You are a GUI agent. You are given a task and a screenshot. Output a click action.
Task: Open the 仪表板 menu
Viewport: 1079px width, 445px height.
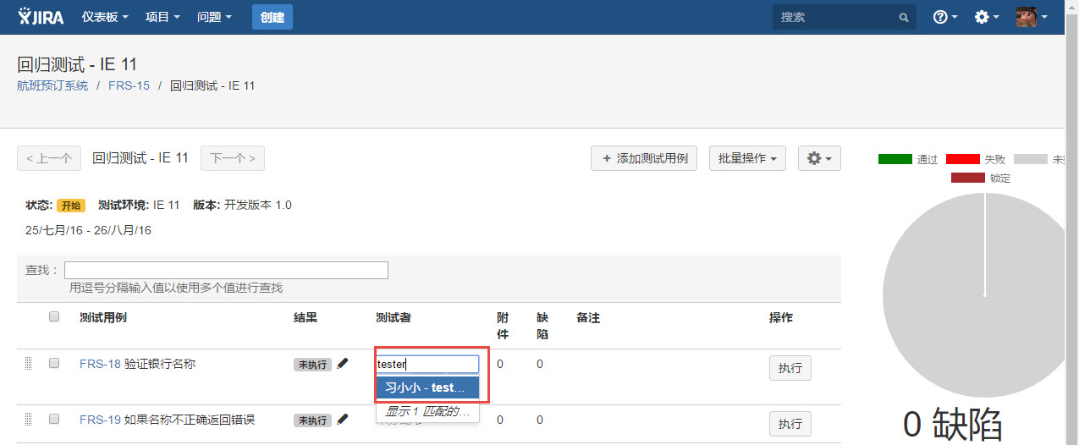(x=105, y=17)
